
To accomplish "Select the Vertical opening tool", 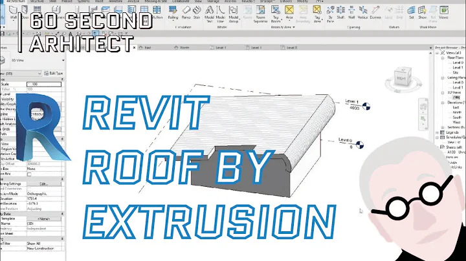I will point(362,13).
